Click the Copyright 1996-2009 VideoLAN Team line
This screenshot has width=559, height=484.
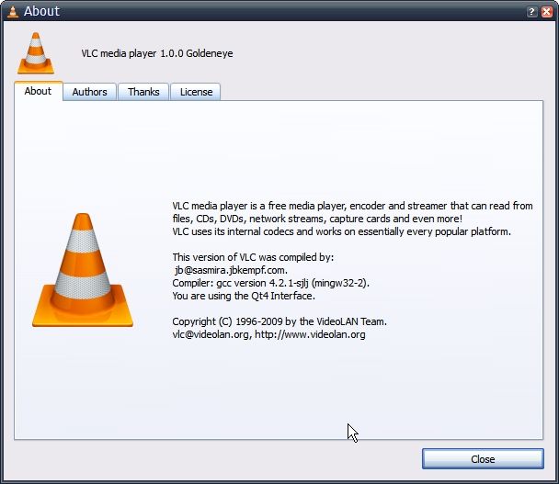(x=279, y=321)
